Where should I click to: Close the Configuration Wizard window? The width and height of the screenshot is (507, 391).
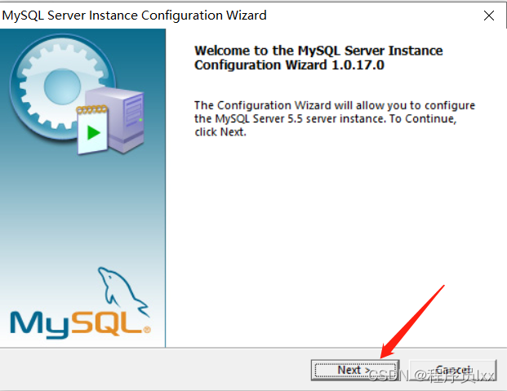coord(489,16)
